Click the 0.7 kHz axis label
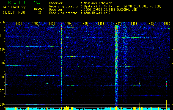This screenshot has height=110, width=173. tap(2, 91)
